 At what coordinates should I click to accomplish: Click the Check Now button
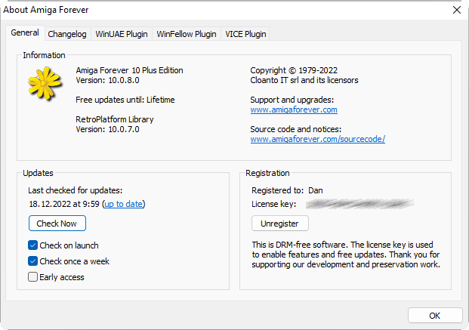tap(57, 224)
